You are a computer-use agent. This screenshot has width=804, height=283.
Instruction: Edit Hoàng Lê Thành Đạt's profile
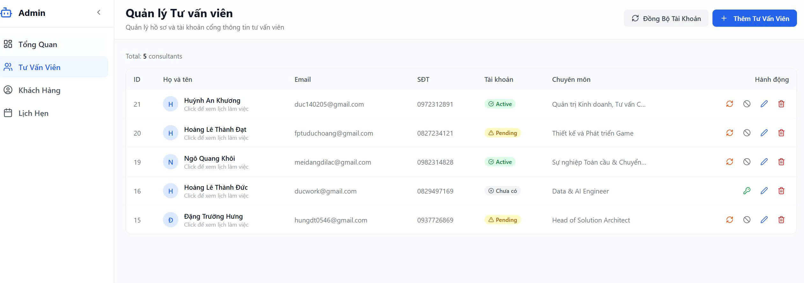[x=764, y=133]
